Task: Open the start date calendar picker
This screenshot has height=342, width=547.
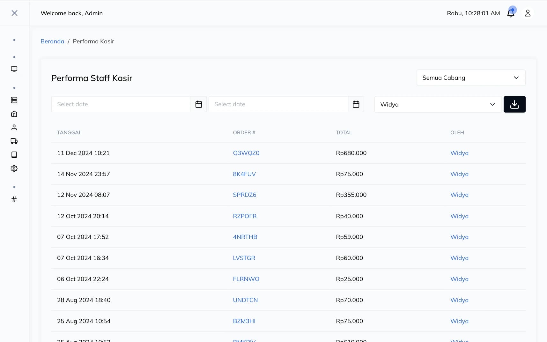Action: pos(199,104)
